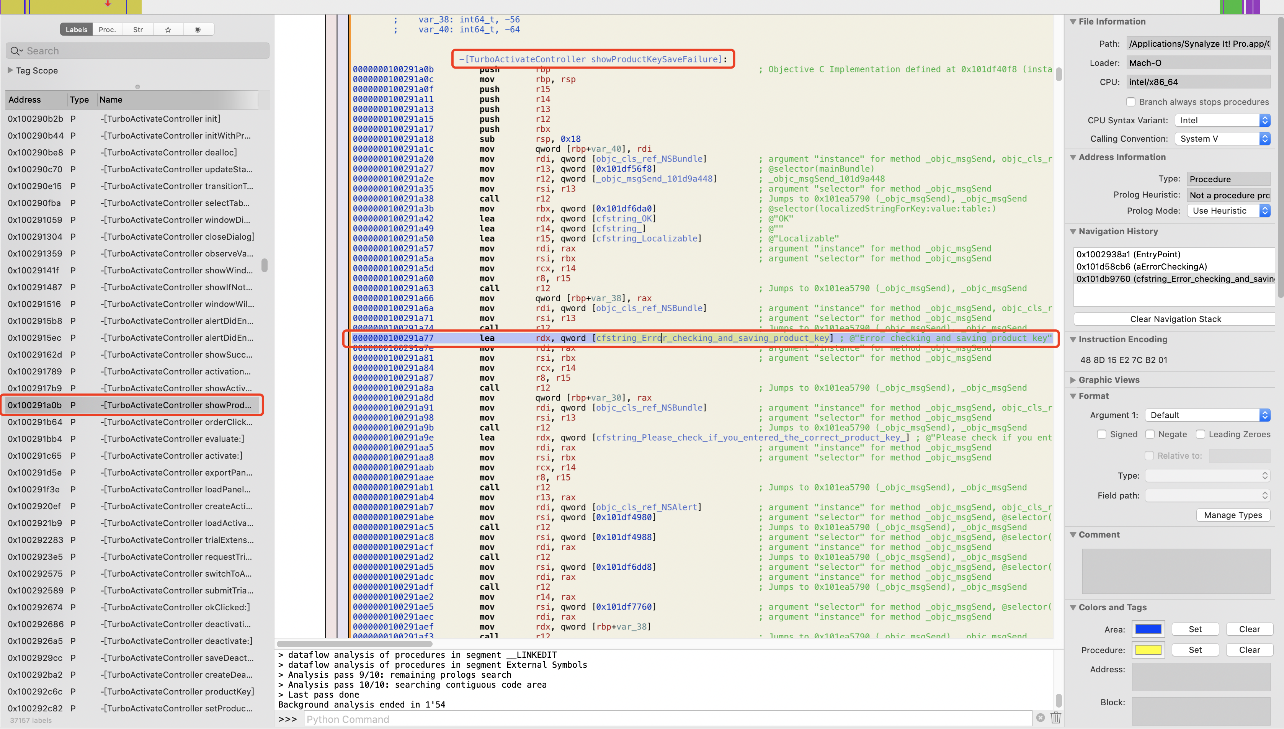
Task: Click Clear Navigation Stack button
Action: 1175,319
